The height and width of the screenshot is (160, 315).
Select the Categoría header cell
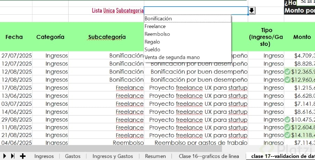coord(50,37)
